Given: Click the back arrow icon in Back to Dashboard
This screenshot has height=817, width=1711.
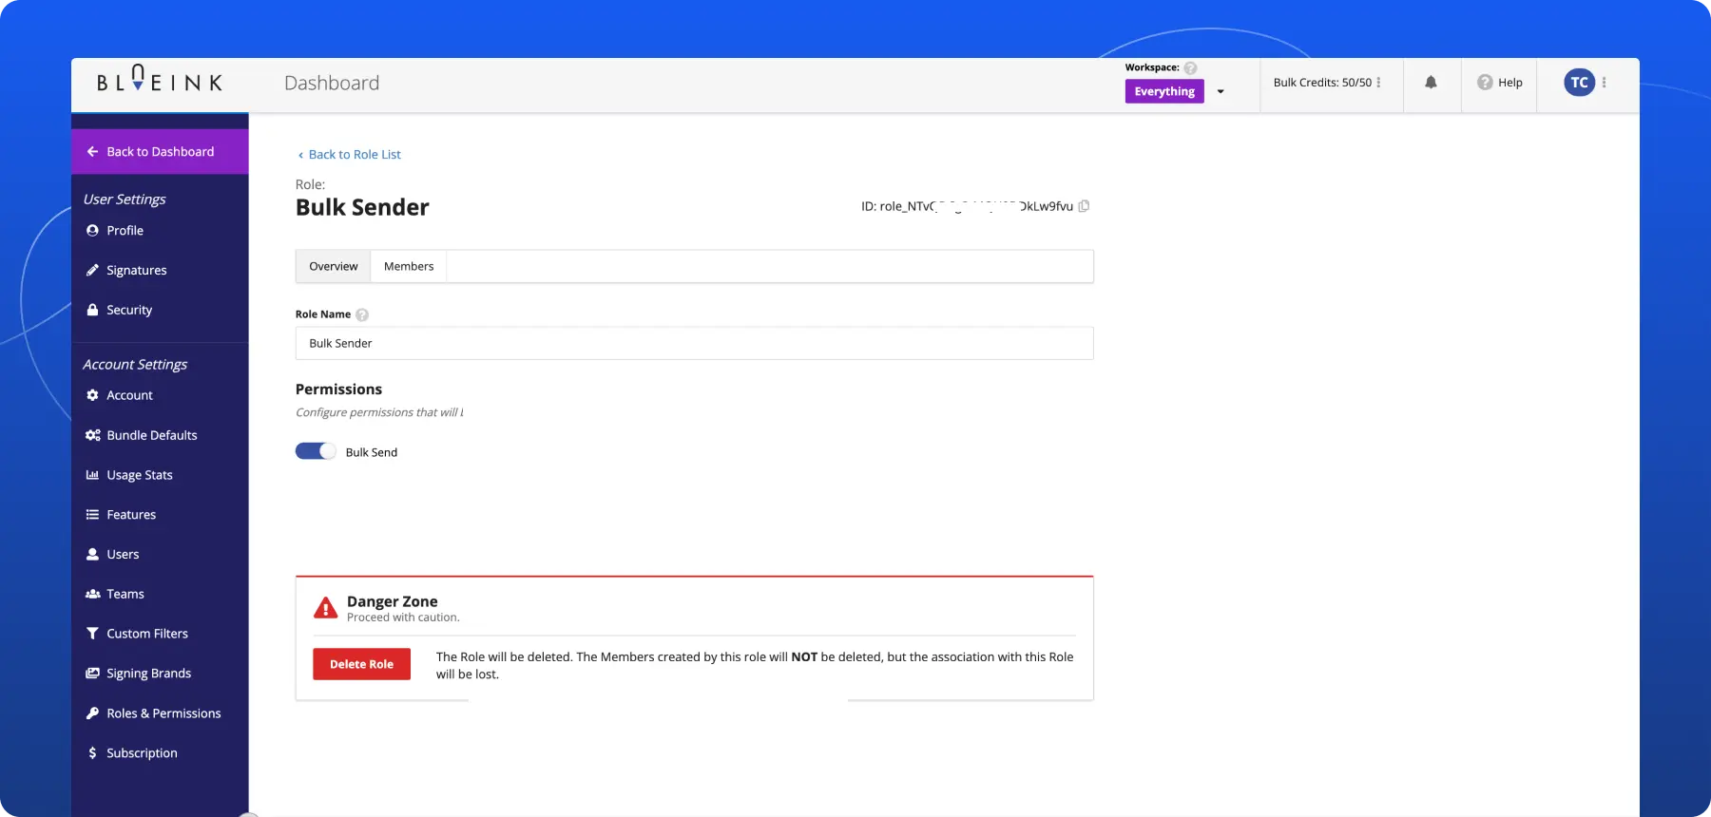Looking at the screenshot, I should tap(92, 152).
